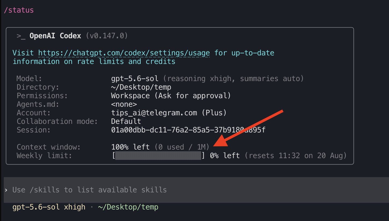Image resolution: width=389 pixels, height=221 pixels.
Task: Select the account 'tips_ai@telegram.com (Plus)'
Action: point(169,113)
